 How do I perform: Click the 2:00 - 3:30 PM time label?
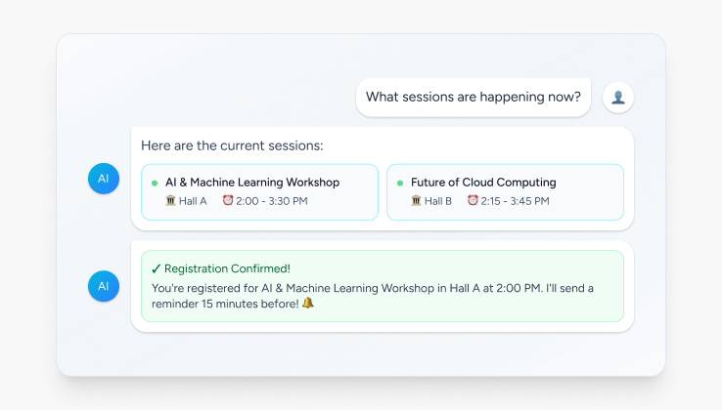click(x=272, y=201)
